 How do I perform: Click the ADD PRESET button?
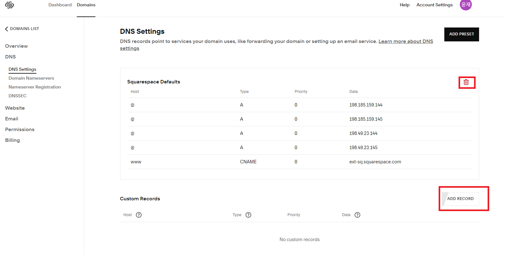pyautogui.click(x=461, y=34)
